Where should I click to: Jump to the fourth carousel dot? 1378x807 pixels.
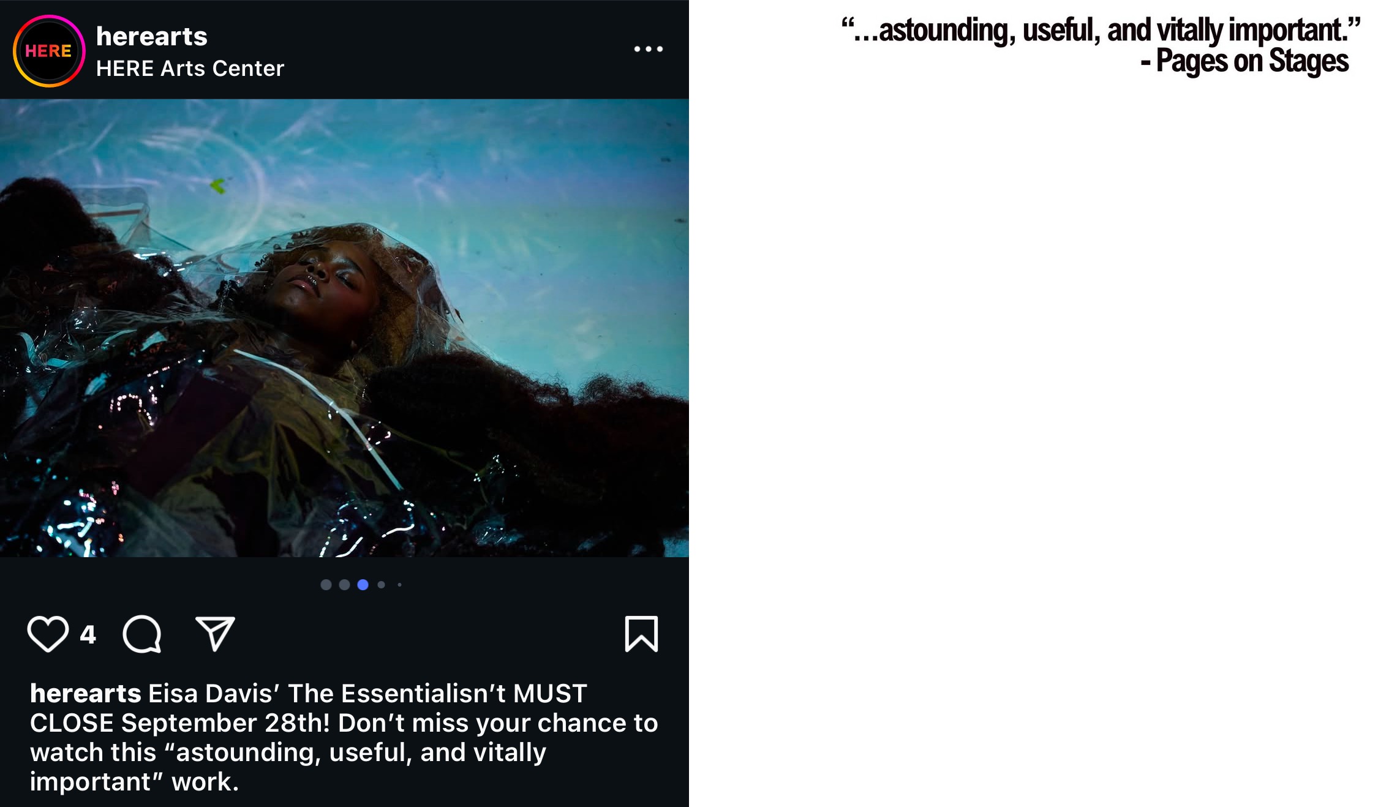382,585
